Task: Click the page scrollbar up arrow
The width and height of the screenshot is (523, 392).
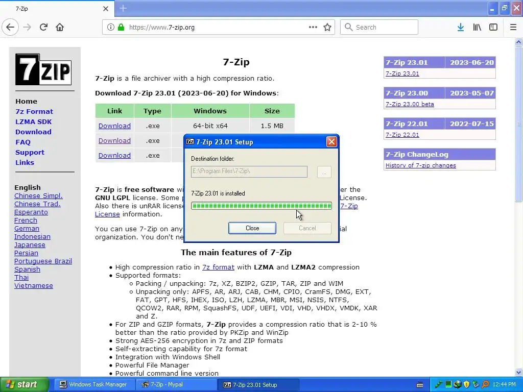Action: tap(518, 42)
